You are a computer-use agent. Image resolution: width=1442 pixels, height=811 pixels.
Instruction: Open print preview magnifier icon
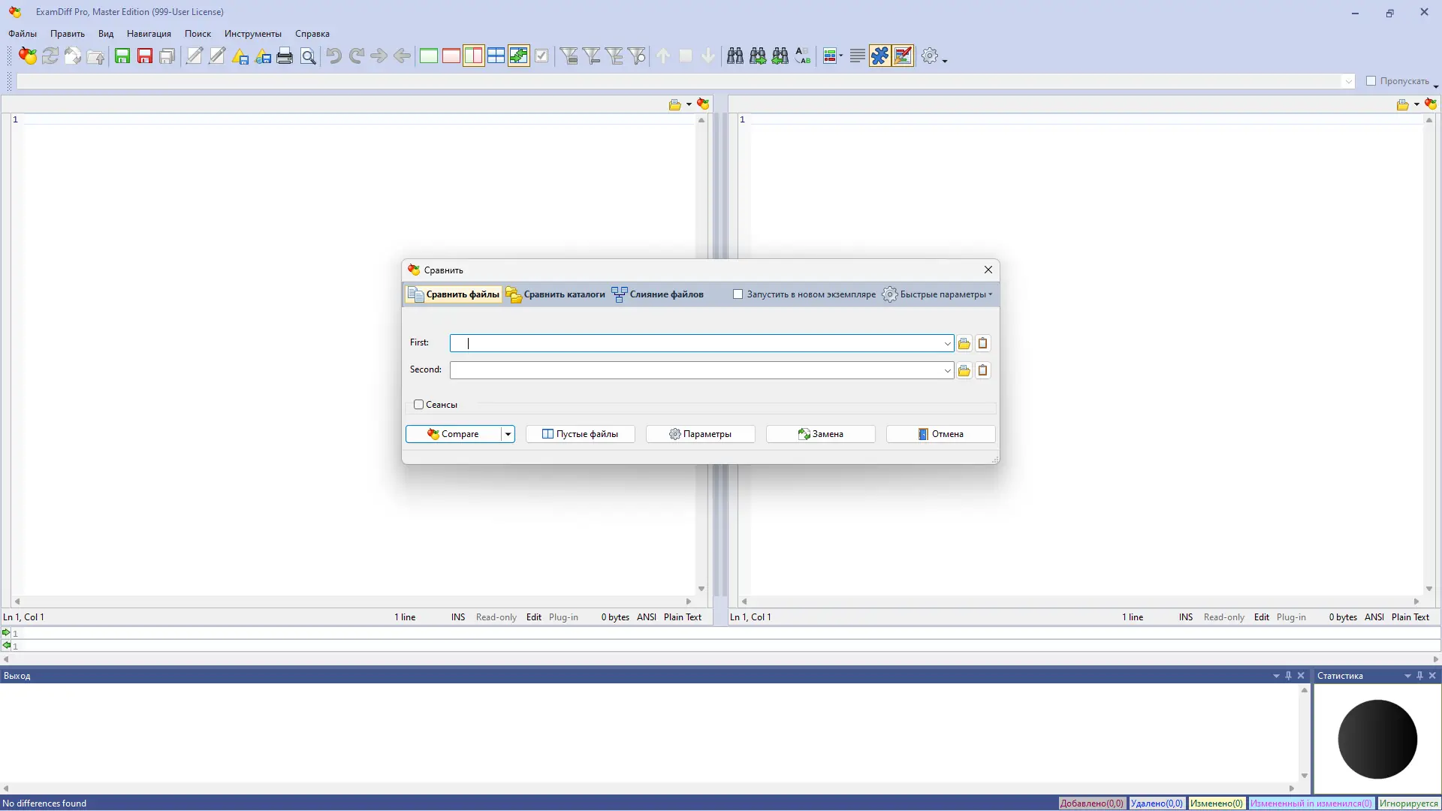coord(308,56)
